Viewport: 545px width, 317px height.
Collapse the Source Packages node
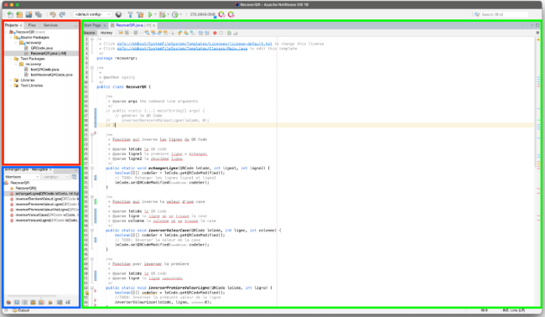point(11,37)
